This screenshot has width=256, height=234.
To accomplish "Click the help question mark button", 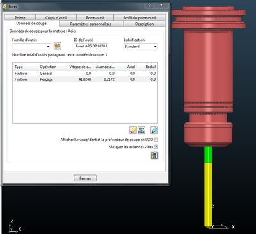I will [x=150, y=5].
